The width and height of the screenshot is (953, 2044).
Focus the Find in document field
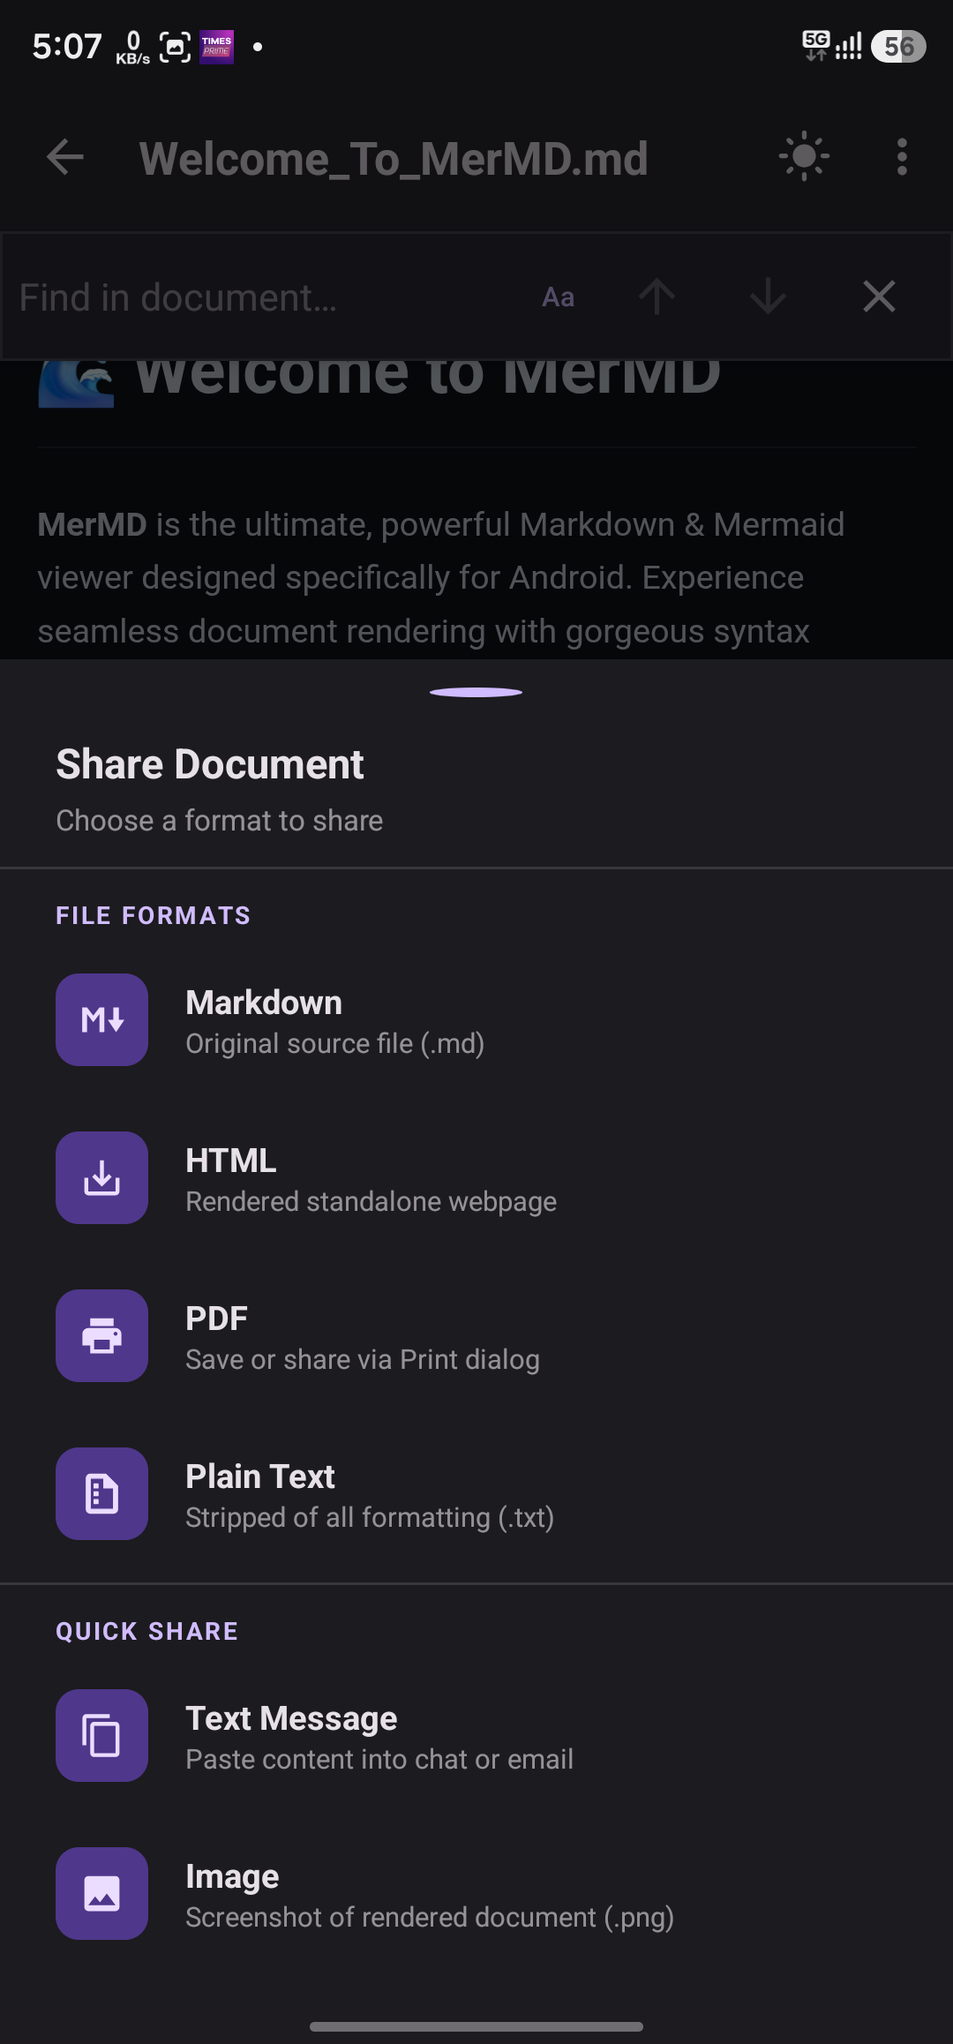point(265,297)
